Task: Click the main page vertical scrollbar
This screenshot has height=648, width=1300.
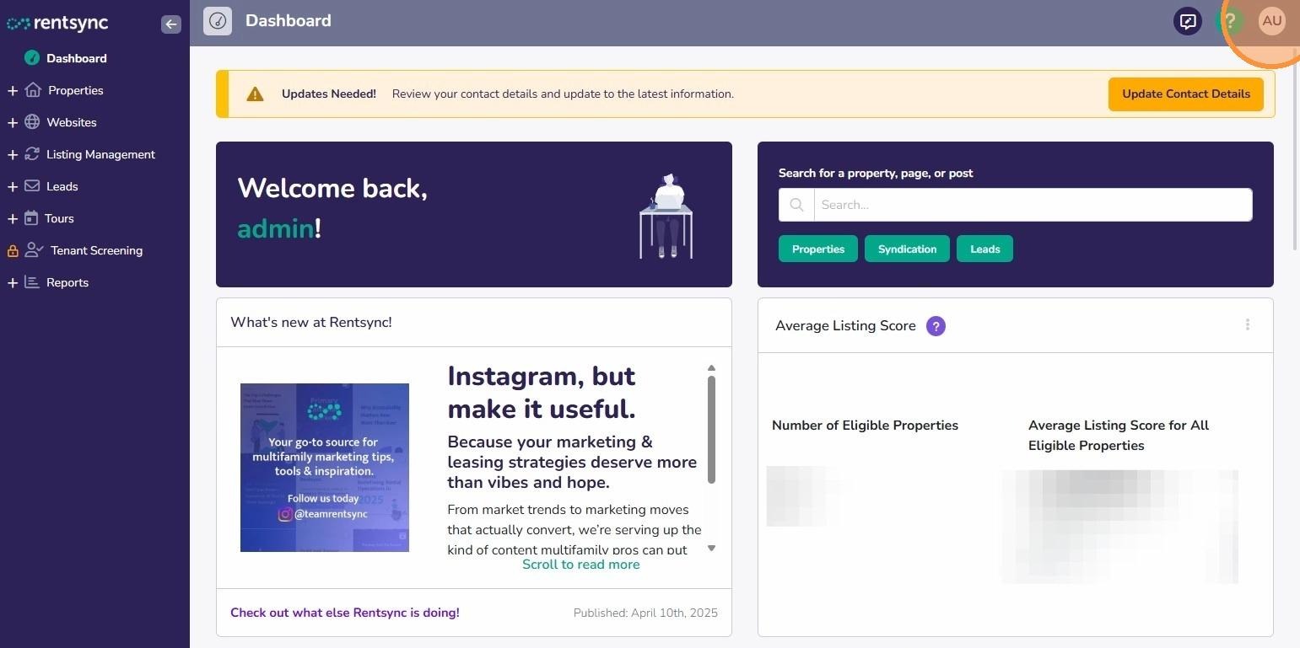Action: (1296, 148)
